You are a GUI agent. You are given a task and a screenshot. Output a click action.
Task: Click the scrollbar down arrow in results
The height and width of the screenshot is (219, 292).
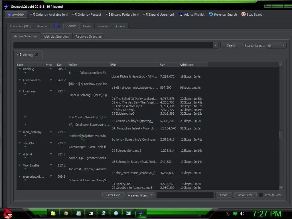(281, 188)
